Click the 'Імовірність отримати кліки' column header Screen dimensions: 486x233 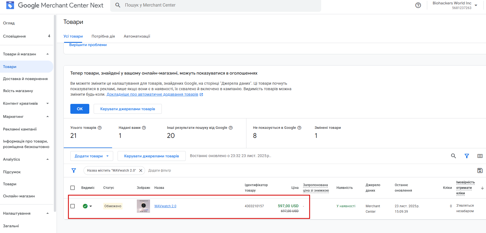click(465, 188)
